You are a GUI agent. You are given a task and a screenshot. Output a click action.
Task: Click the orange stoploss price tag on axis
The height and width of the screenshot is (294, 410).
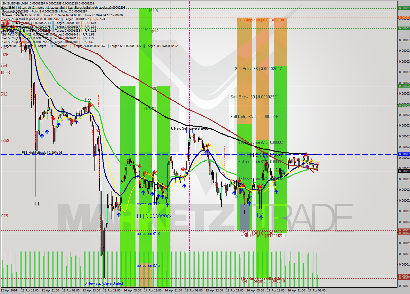(404, 17)
